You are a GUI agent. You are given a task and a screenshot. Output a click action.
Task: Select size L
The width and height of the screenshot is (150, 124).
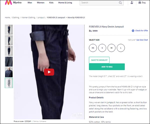pyautogui.click(x=121, y=48)
